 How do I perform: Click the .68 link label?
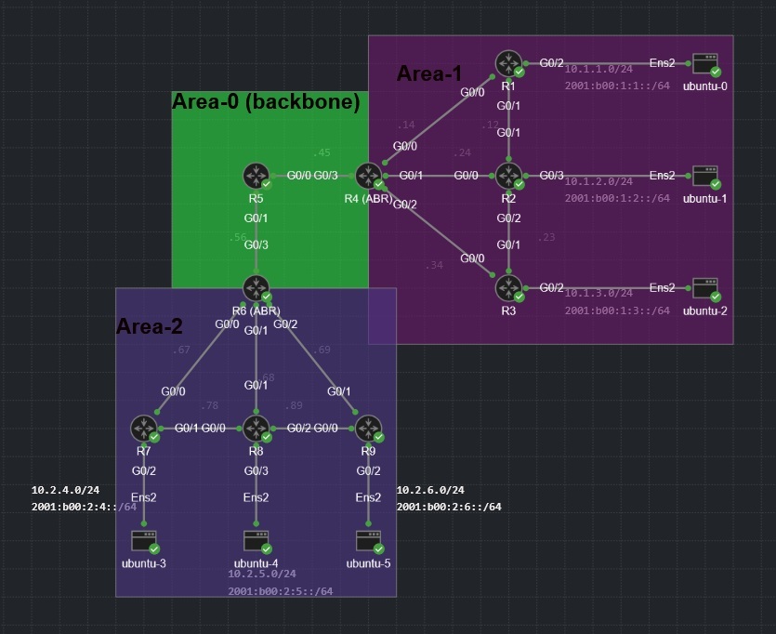tap(268, 377)
